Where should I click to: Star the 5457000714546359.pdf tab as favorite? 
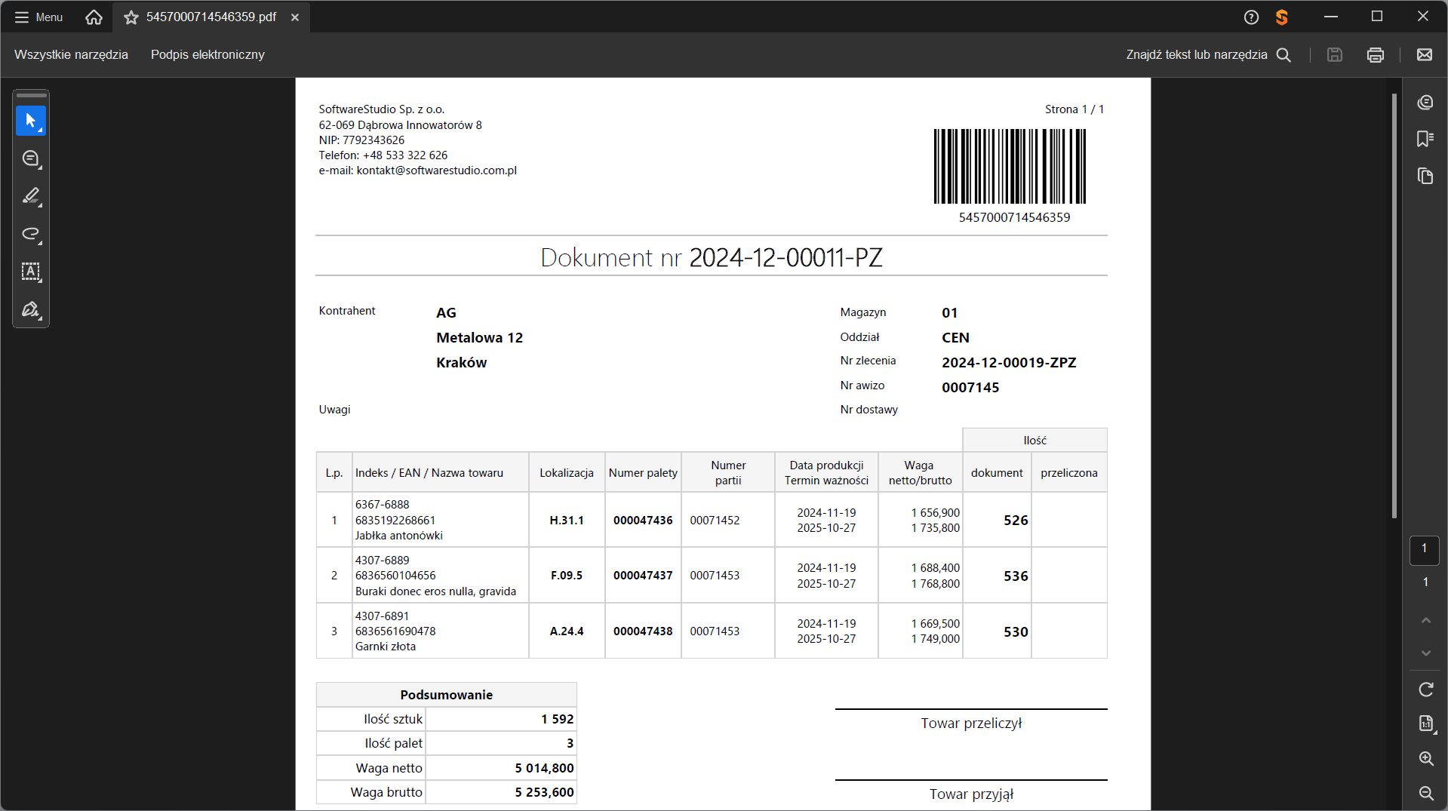[131, 17]
